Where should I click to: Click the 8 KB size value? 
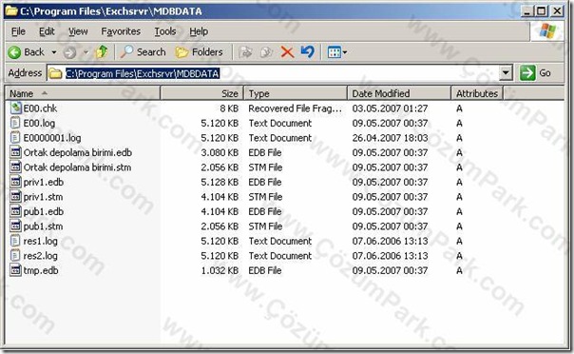[x=229, y=108]
